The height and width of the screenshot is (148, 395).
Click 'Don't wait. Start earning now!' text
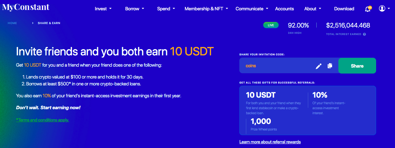click(x=48, y=108)
